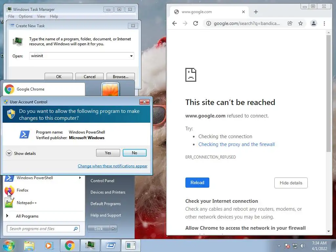Click the Chrome address bar URL
The image size is (336, 252).
pyautogui.click(x=247, y=23)
